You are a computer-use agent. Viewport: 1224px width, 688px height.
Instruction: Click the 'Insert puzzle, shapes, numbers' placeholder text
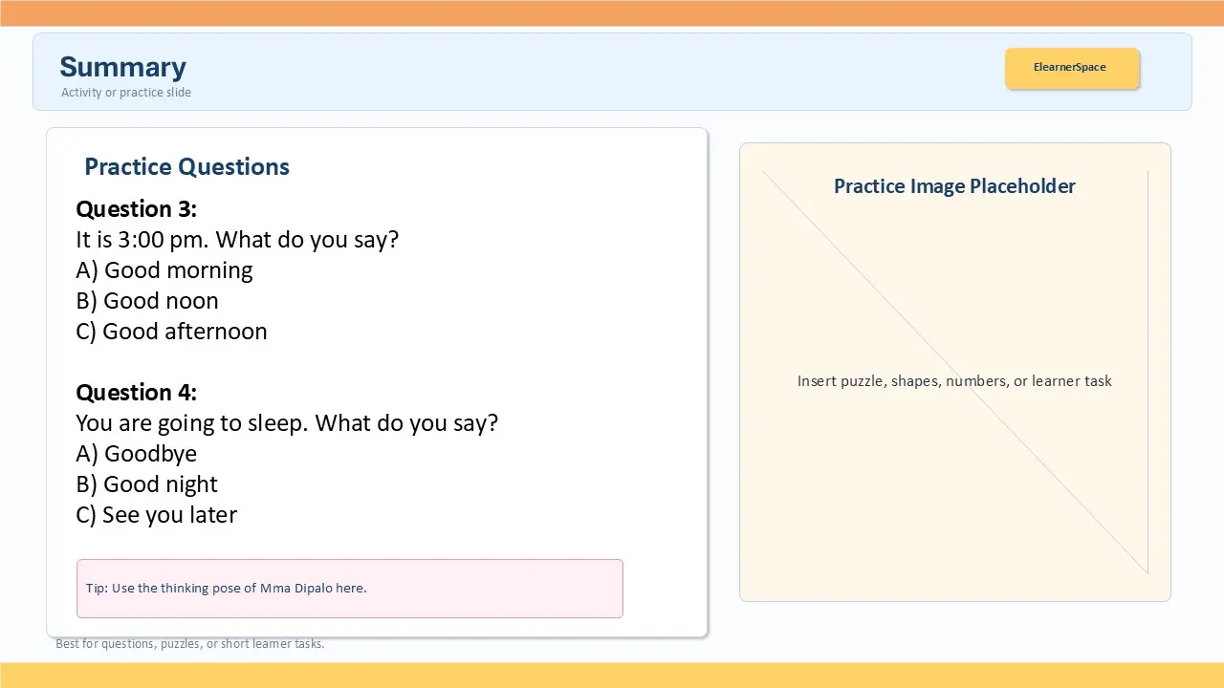(x=954, y=381)
